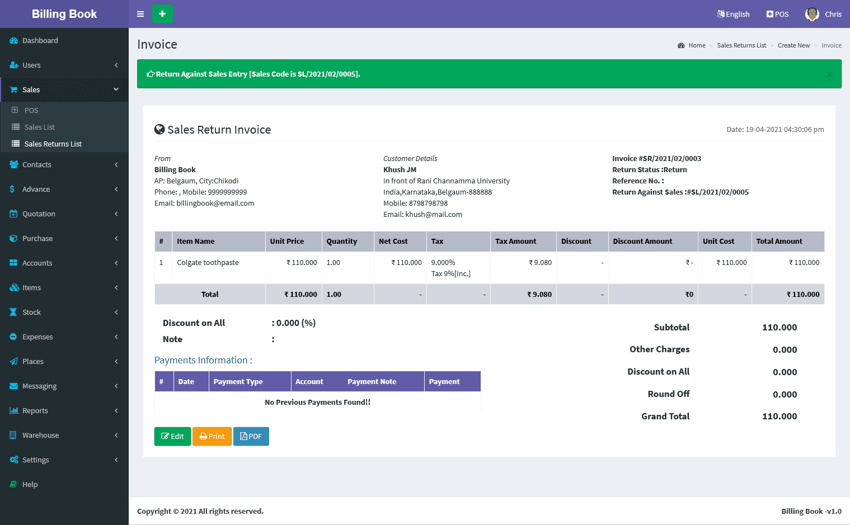850x525 pixels.
Task: Switch language via English selector
Action: 733,14
